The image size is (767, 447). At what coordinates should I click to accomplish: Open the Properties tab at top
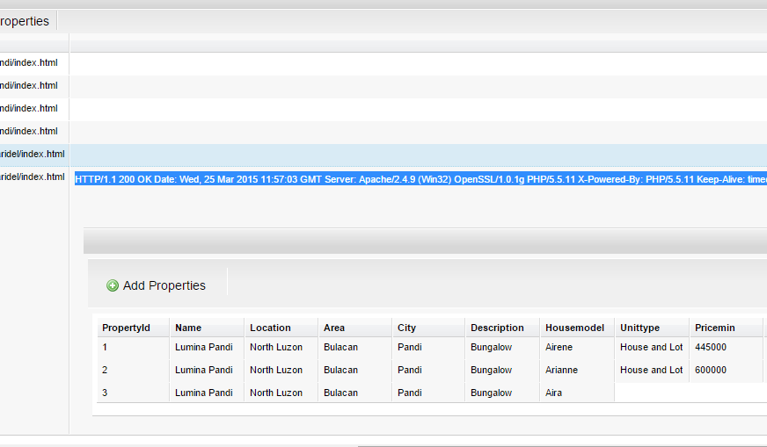25,21
